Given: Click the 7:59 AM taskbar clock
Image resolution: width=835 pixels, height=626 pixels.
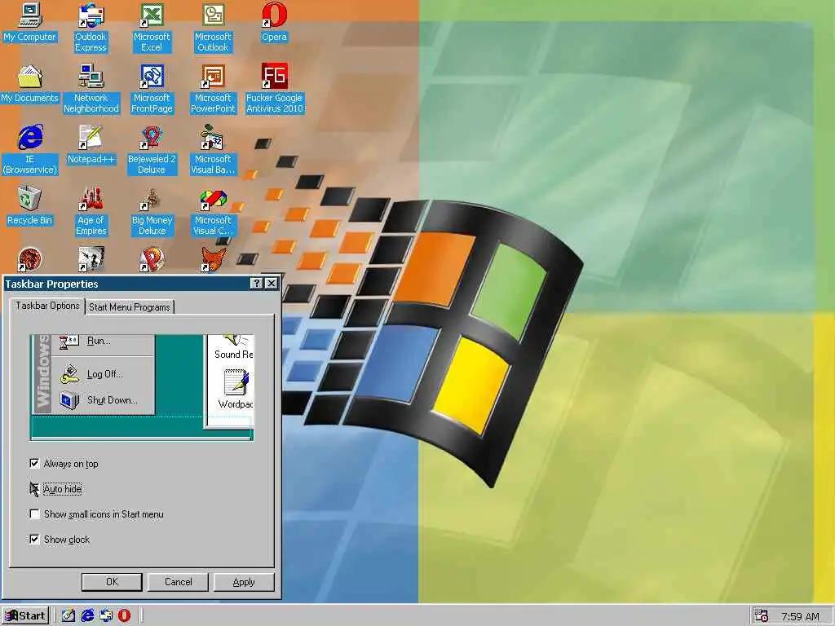Looking at the screenshot, I should (800, 616).
